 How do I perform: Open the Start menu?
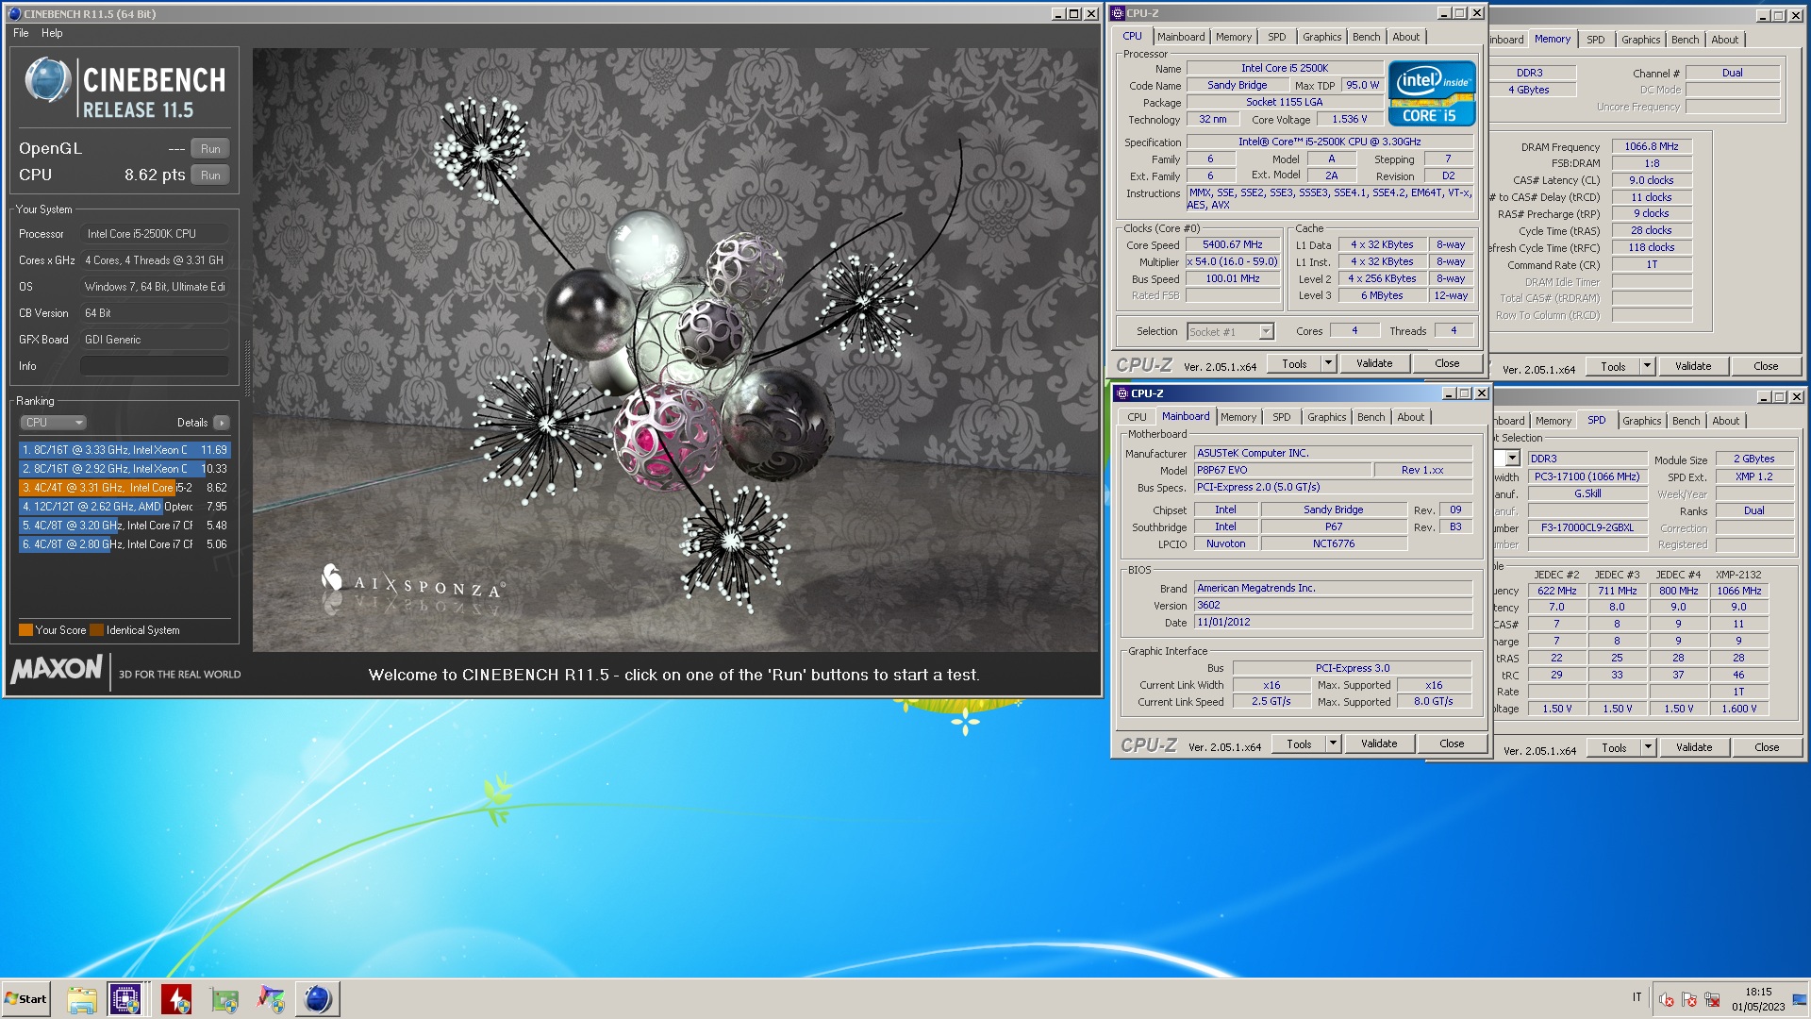tap(25, 999)
